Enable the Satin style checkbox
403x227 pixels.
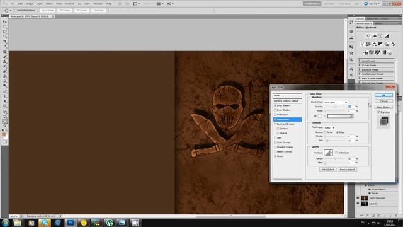tap(275, 138)
